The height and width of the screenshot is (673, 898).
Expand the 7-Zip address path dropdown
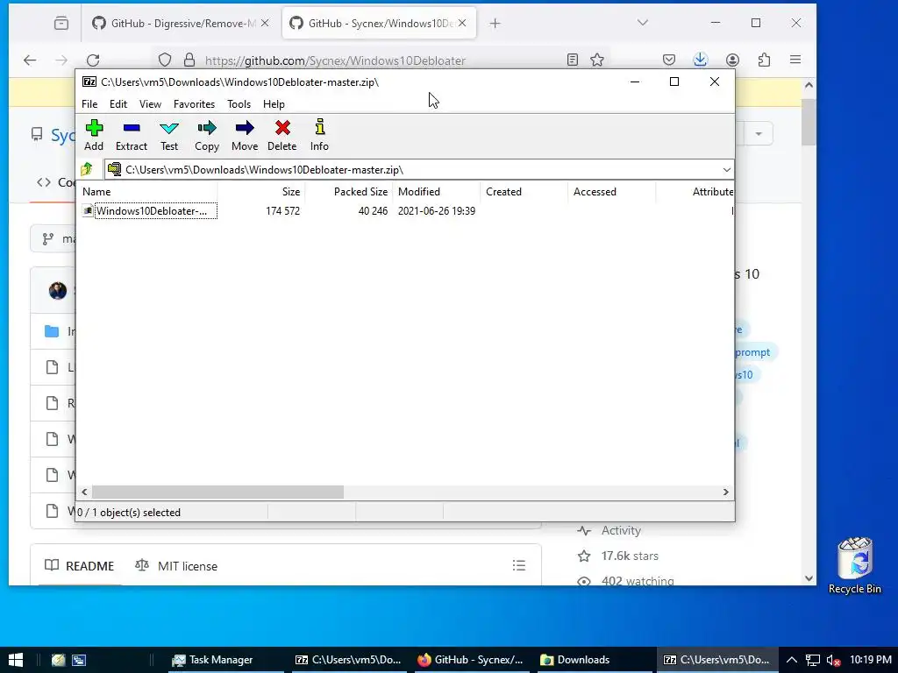click(x=726, y=170)
